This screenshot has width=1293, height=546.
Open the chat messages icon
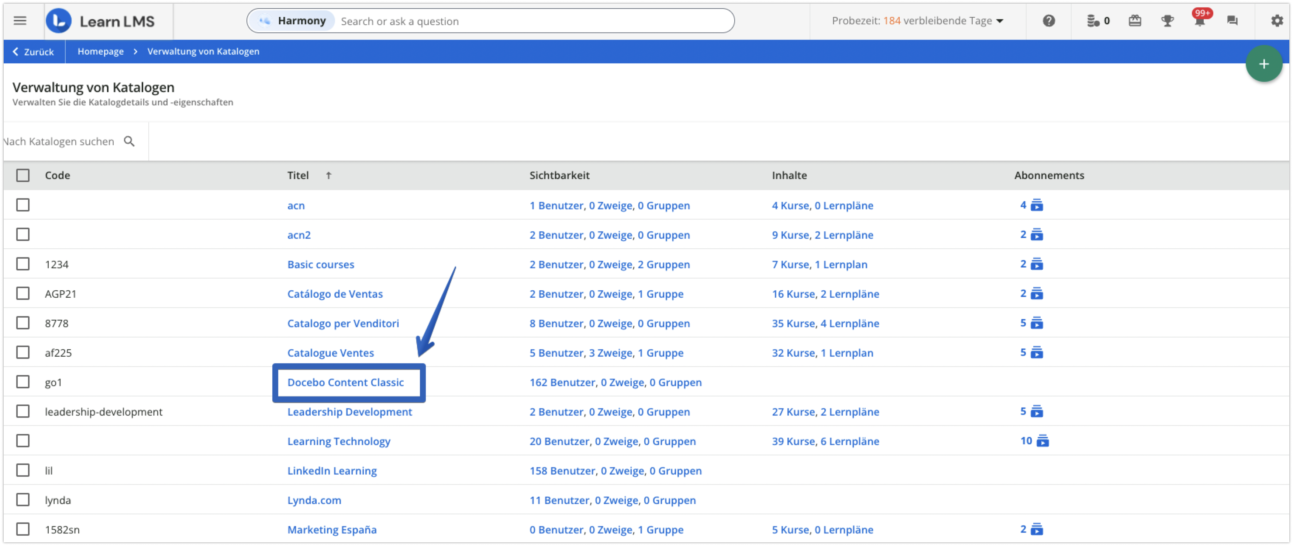click(x=1232, y=21)
